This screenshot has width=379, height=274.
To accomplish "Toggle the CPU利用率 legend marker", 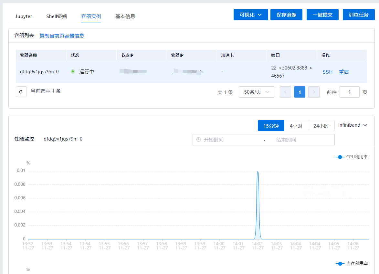I will [x=339, y=157].
